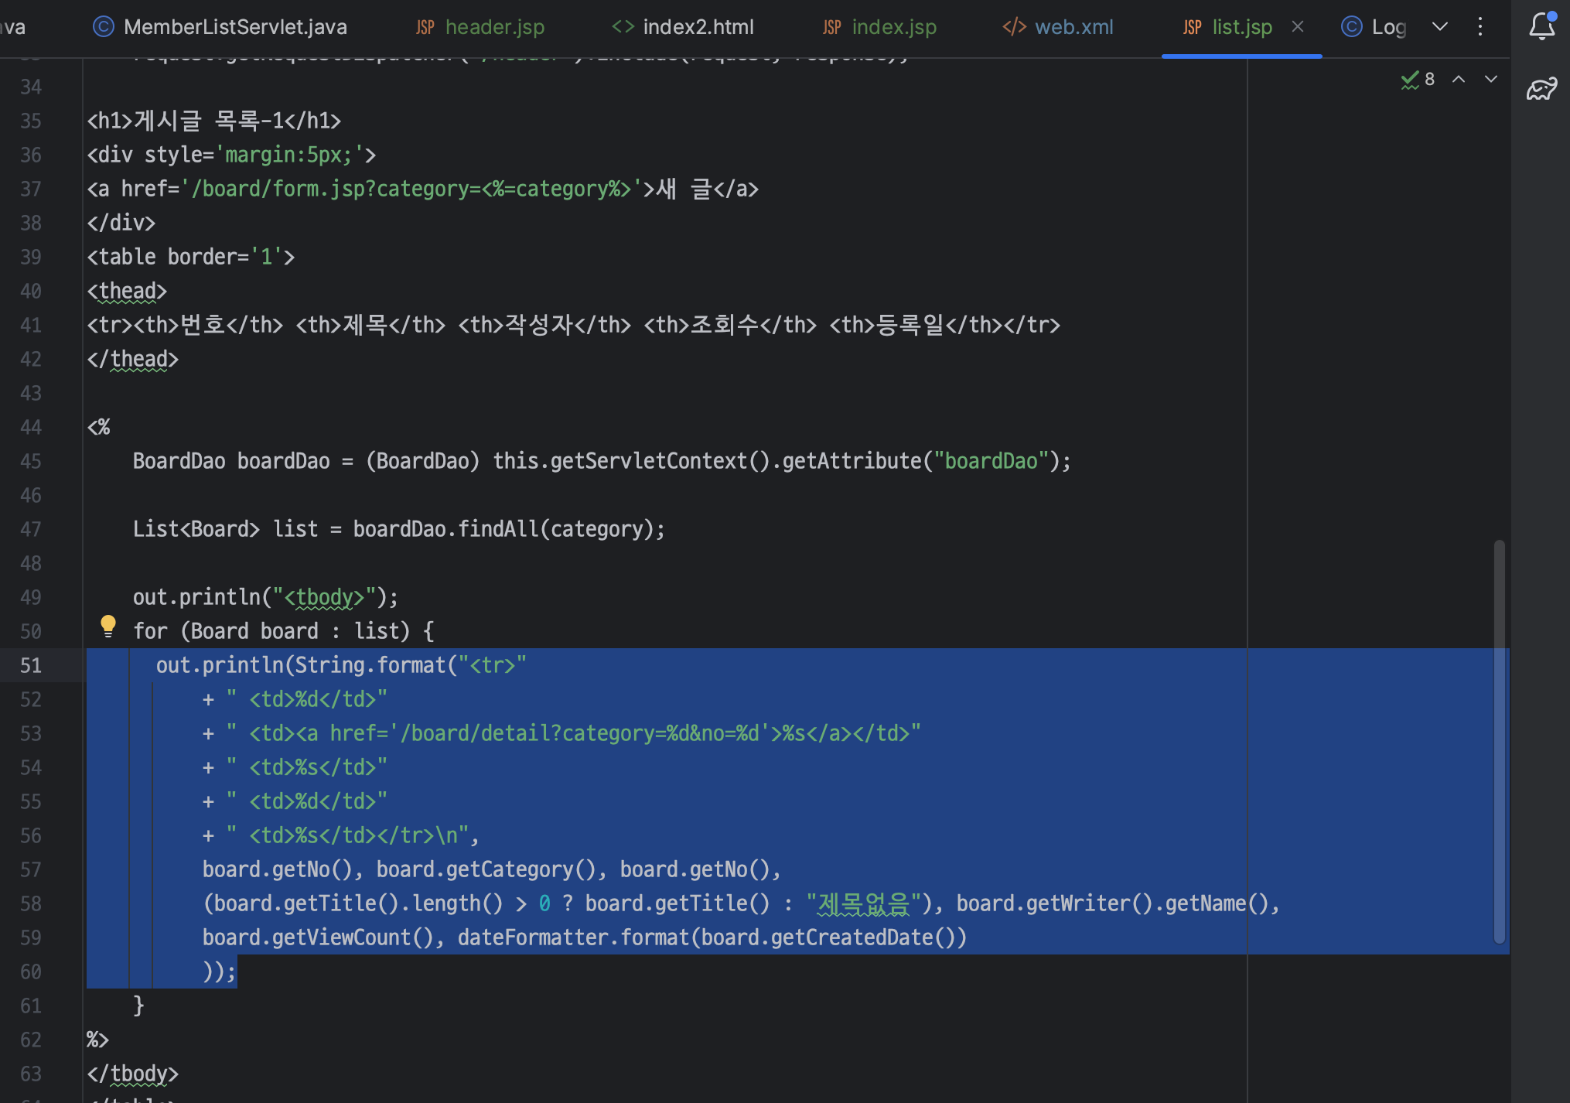This screenshot has width=1570, height=1103.
Task: Click the yellow lightbulb quick-fix icon
Action: 108,626
